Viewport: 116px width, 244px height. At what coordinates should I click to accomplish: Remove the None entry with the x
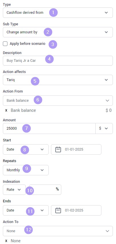[6, 241]
